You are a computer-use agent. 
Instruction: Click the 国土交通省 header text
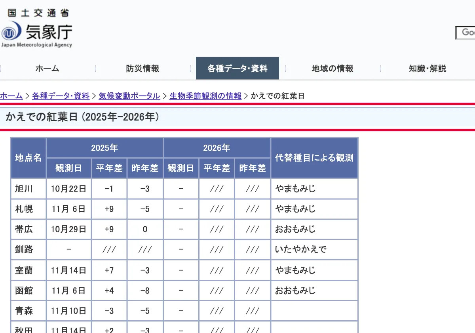tap(38, 13)
